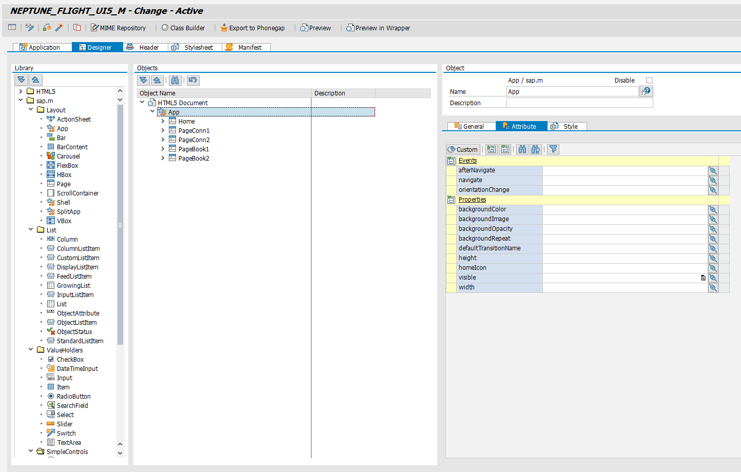741x472 pixels.
Task: Toggle display/change mode glasses-pencil icon
Action: click(30, 28)
